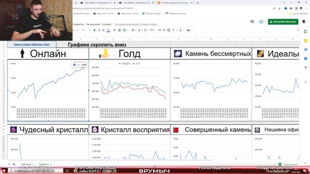Image resolution: width=310 pixels, height=174 pixels.
Task: Open text rotation options
Action: click(152, 30)
